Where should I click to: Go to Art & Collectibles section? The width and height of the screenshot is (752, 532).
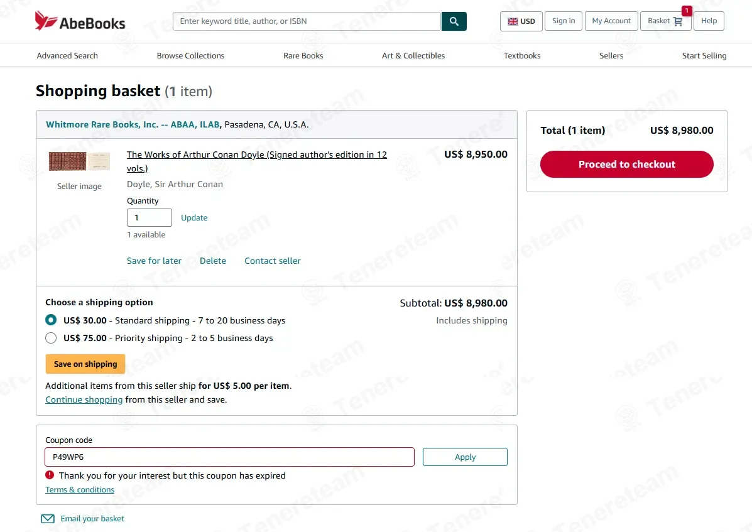pos(413,56)
